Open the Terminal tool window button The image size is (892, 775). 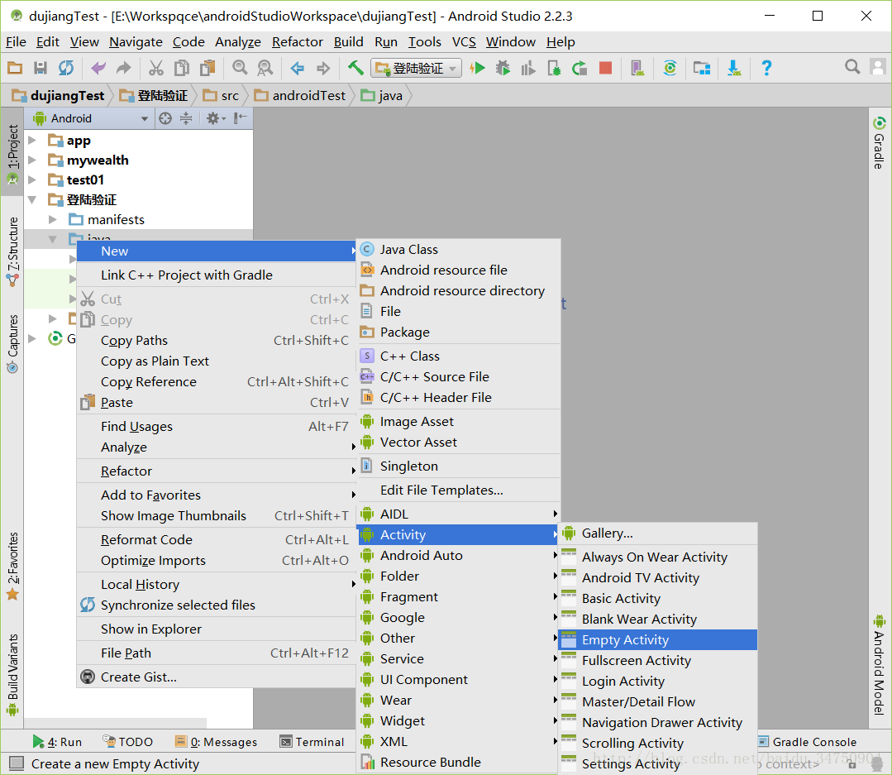click(312, 742)
